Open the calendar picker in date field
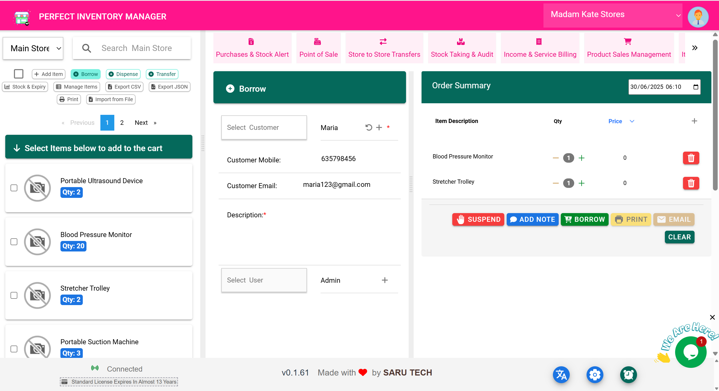The image size is (719, 391). tap(696, 87)
